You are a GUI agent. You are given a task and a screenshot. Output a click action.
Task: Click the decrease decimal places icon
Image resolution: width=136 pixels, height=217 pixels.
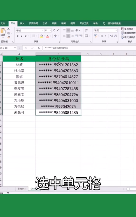coord(115,36)
